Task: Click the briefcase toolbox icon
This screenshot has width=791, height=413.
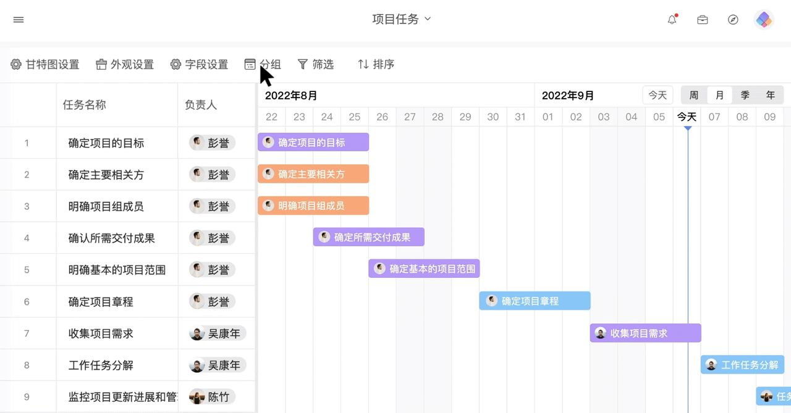Action: [x=703, y=20]
